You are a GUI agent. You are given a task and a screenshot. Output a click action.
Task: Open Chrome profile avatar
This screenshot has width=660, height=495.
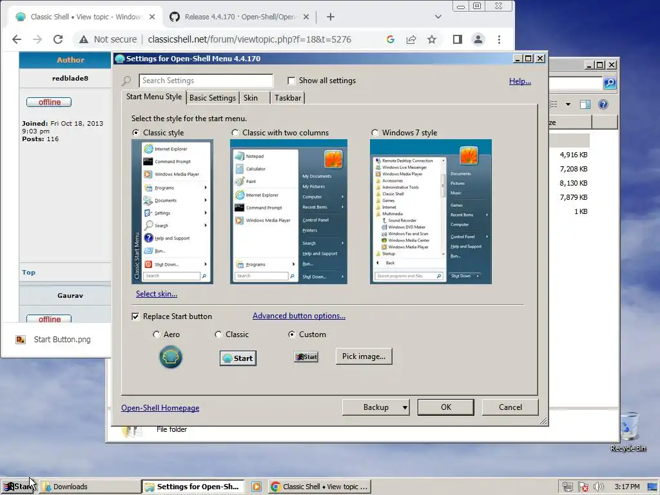click(x=478, y=39)
